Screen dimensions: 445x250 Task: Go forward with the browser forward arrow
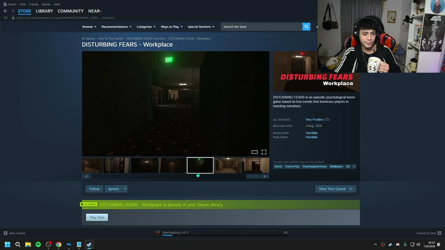pos(13,11)
